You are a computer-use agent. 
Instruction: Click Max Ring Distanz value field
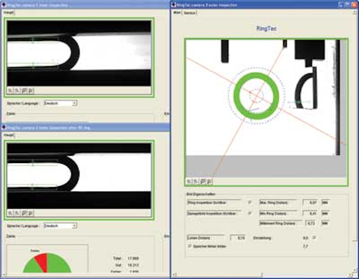pyautogui.click(x=310, y=202)
